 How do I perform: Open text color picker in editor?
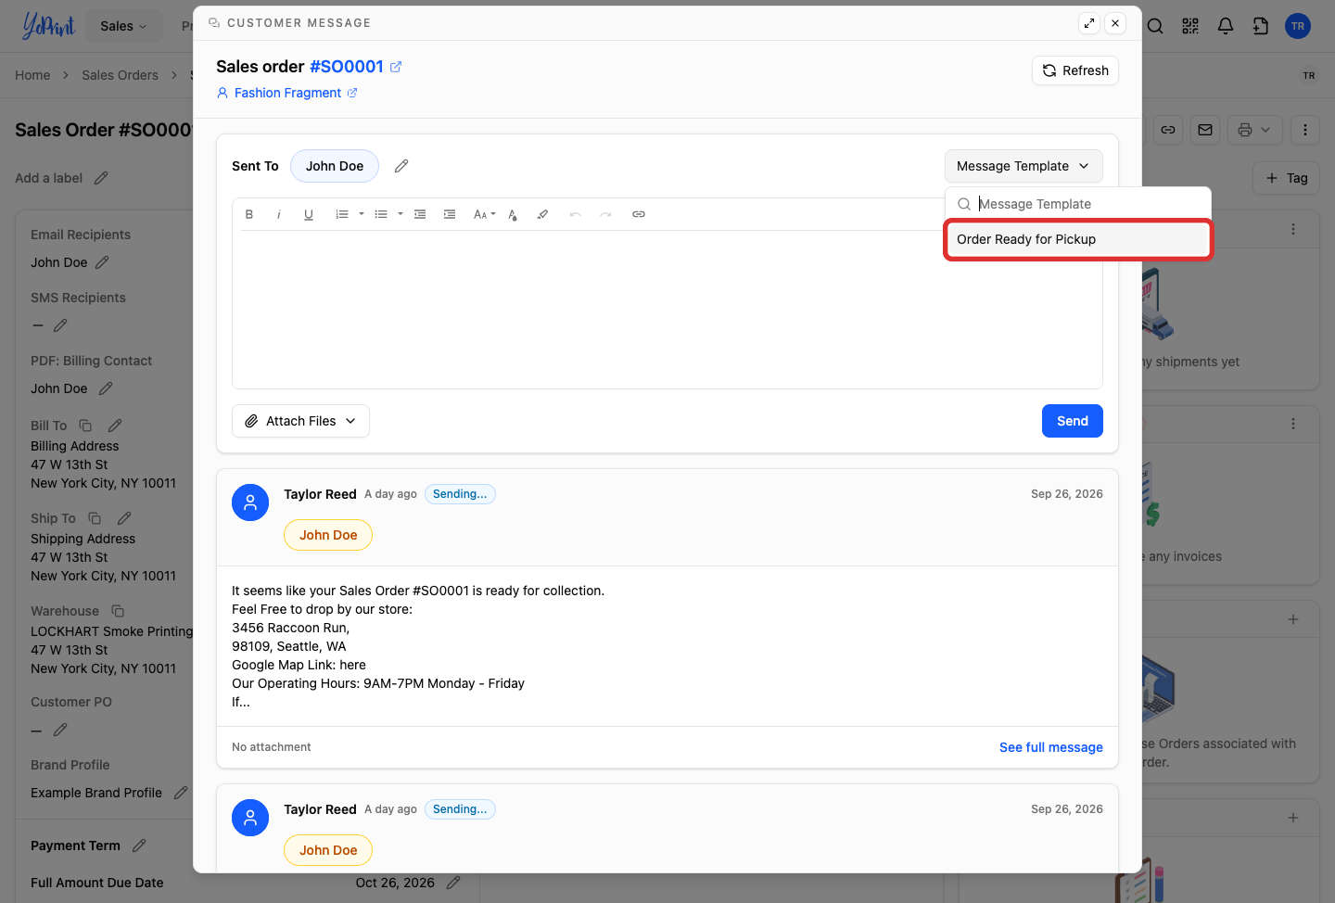513,214
